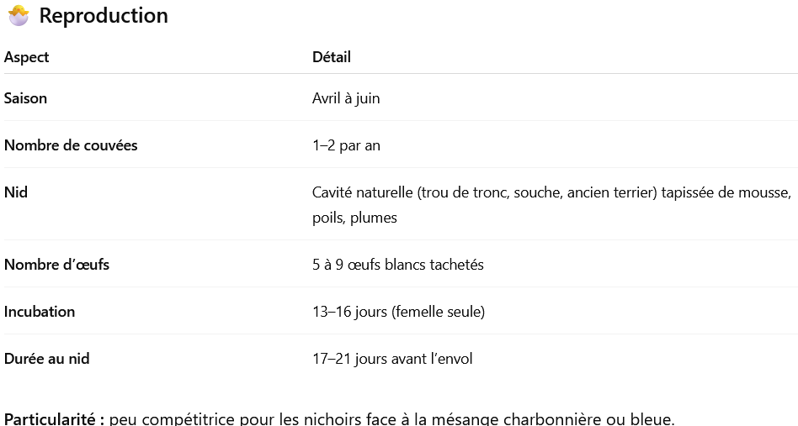
Task: Select the Détail column header
Action: [x=332, y=57]
